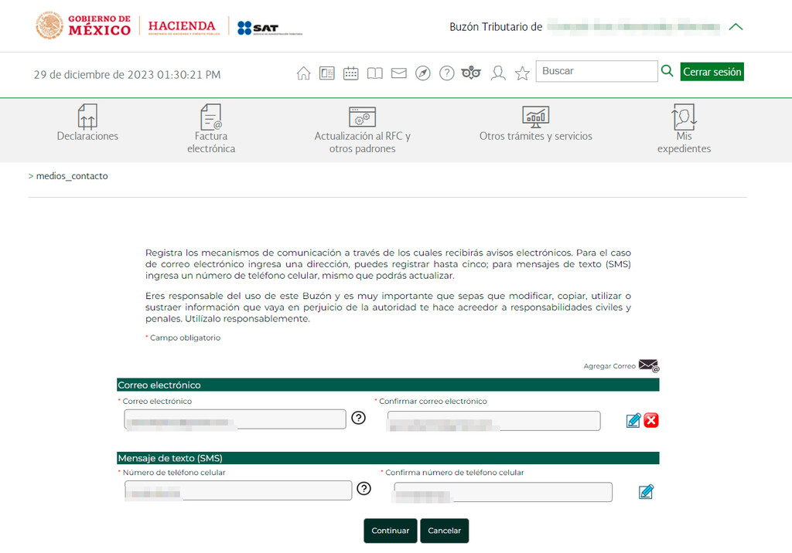The width and height of the screenshot is (792, 553).
Task: Click the owl assistant icon
Action: [x=471, y=72]
